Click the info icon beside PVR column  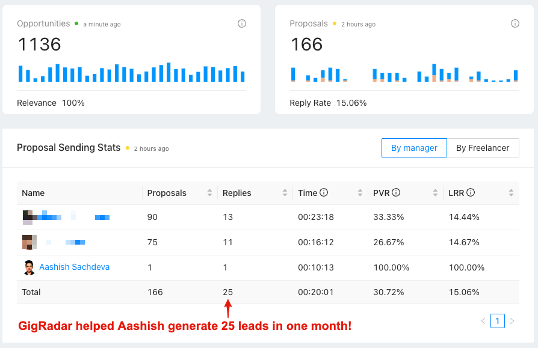pos(396,192)
